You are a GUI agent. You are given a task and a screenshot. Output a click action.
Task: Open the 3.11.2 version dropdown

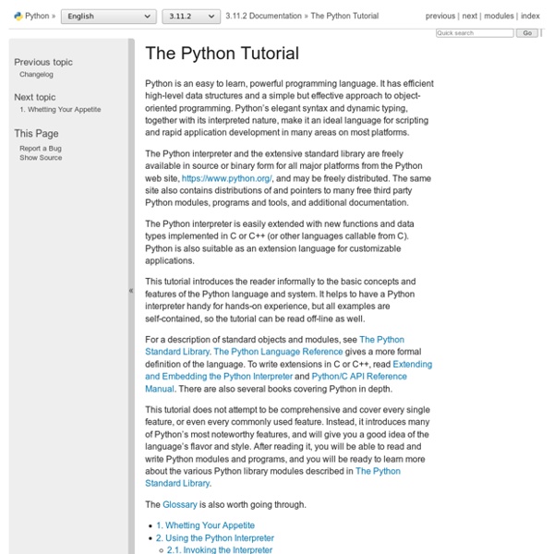[x=191, y=17]
